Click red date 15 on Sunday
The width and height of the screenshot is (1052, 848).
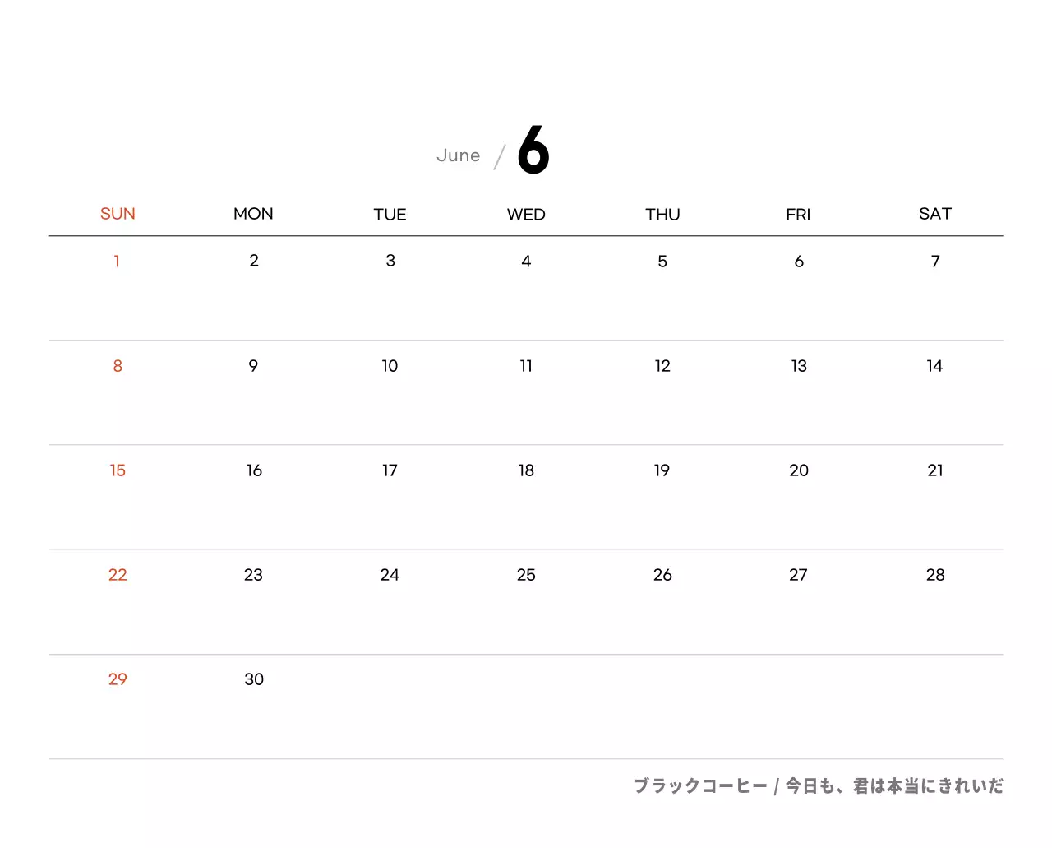(118, 470)
